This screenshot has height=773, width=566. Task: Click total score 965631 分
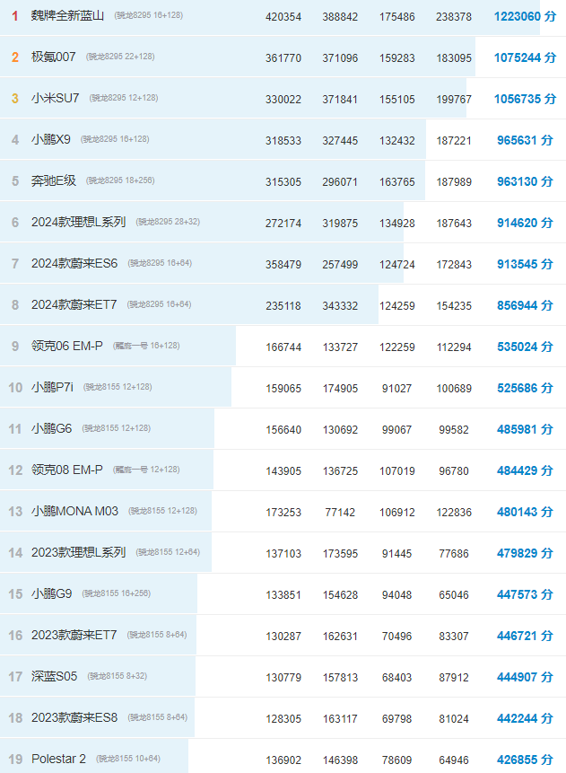(525, 140)
